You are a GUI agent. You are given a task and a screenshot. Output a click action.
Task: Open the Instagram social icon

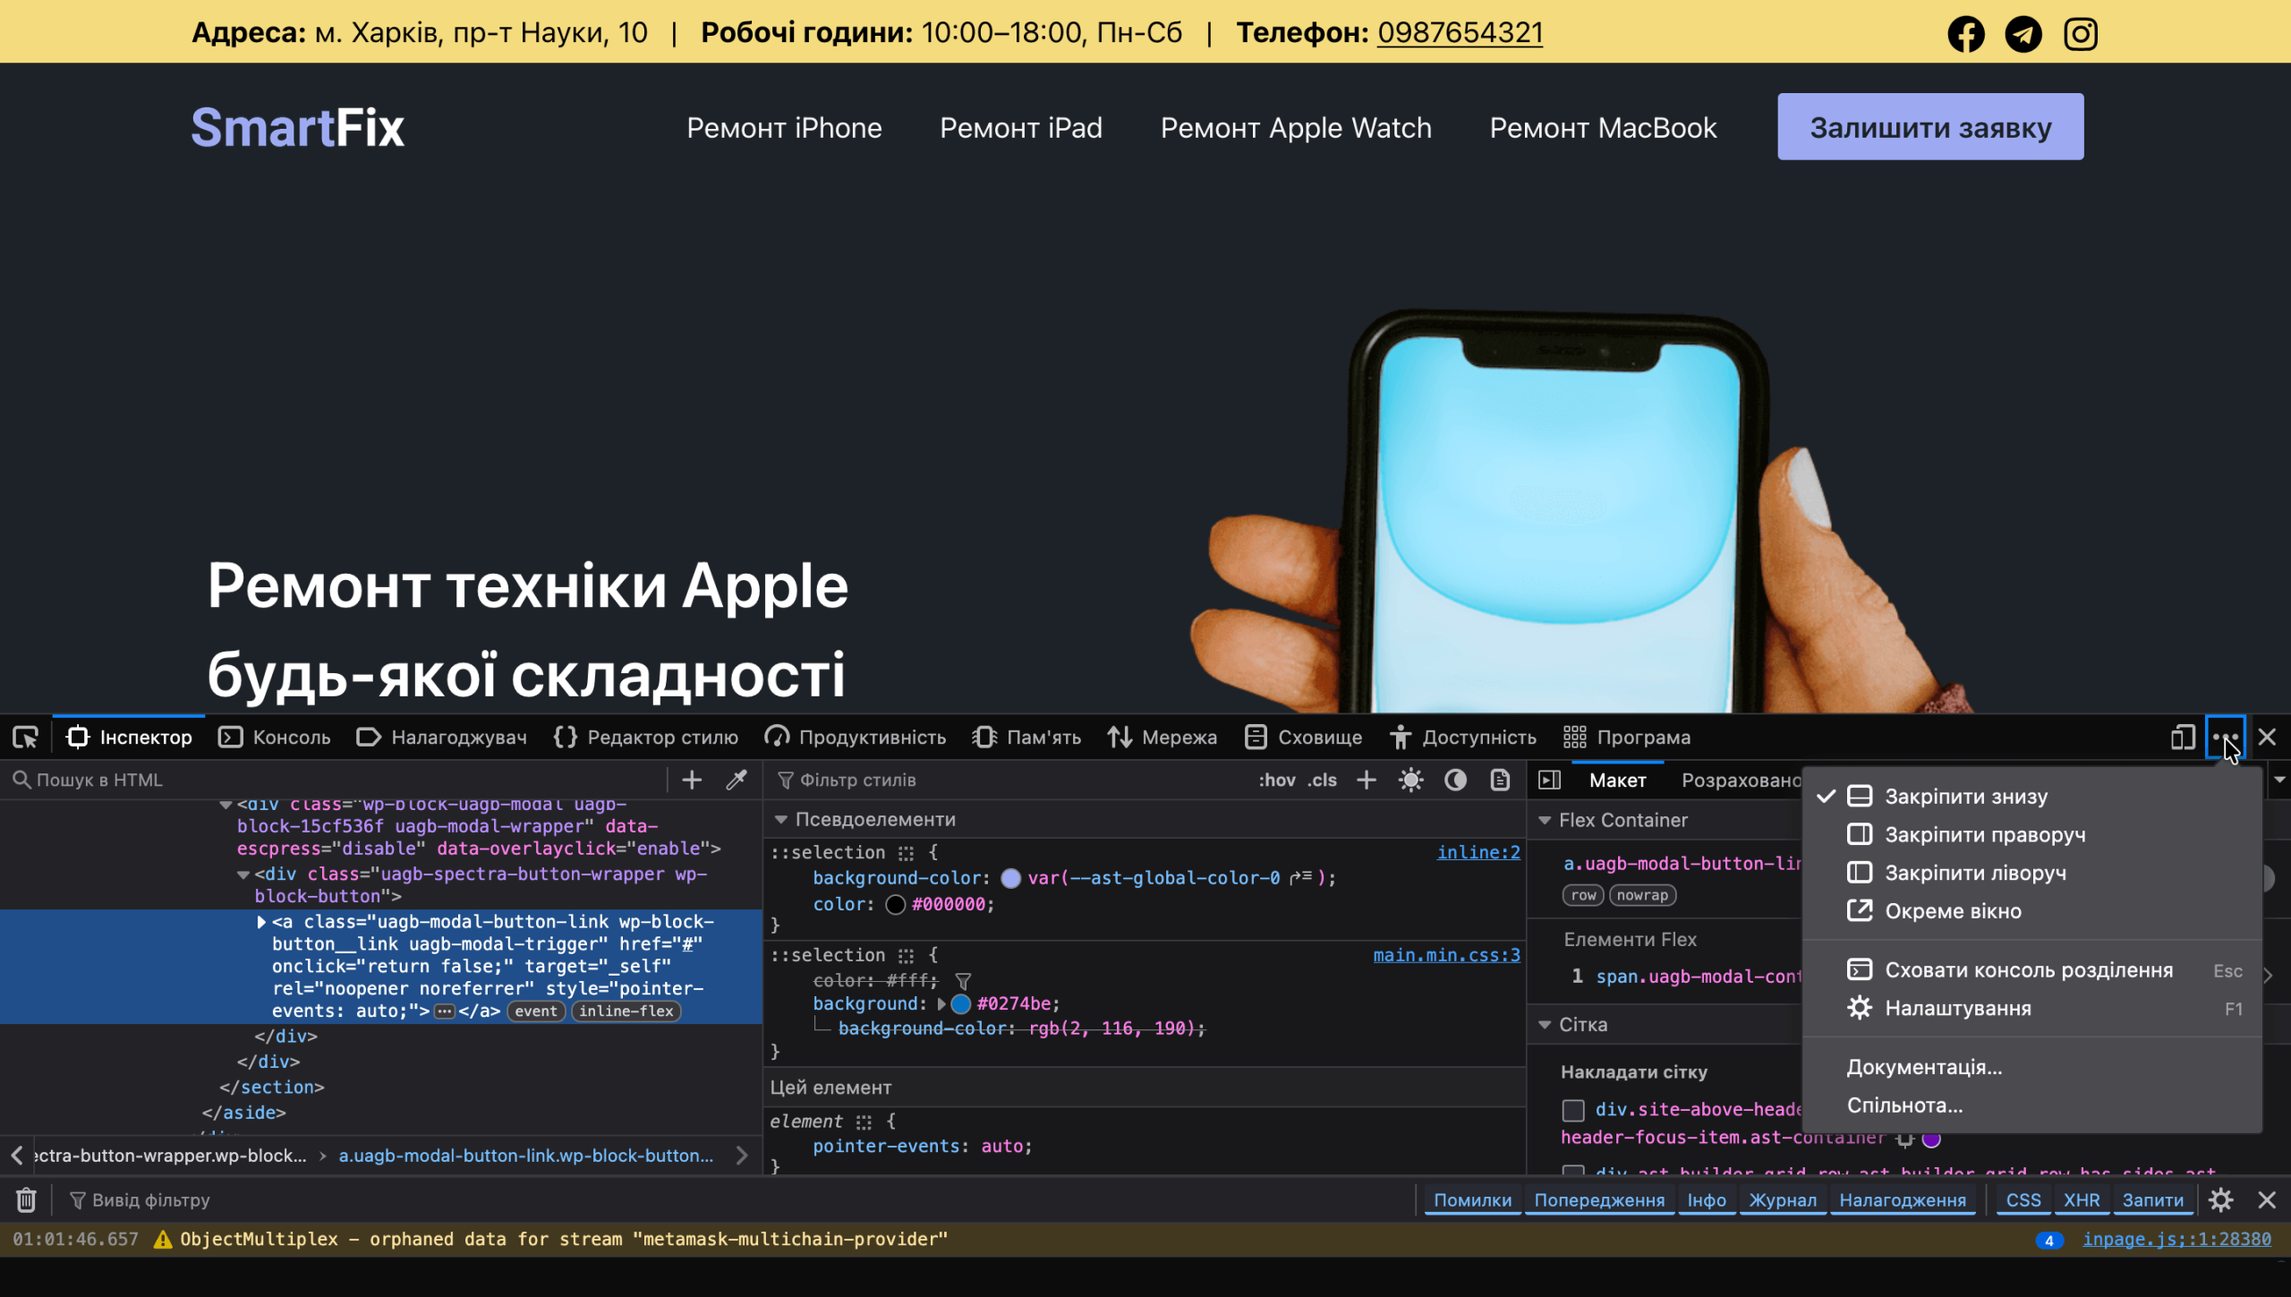point(2081,34)
